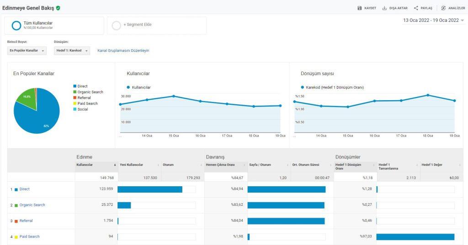Click the light blue Social legend swatch
This screenshot has height=245, width=468.
click(75, 109)
